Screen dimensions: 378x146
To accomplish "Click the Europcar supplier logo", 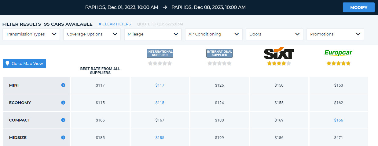I will pyautogui.click(x=338, y=53).
